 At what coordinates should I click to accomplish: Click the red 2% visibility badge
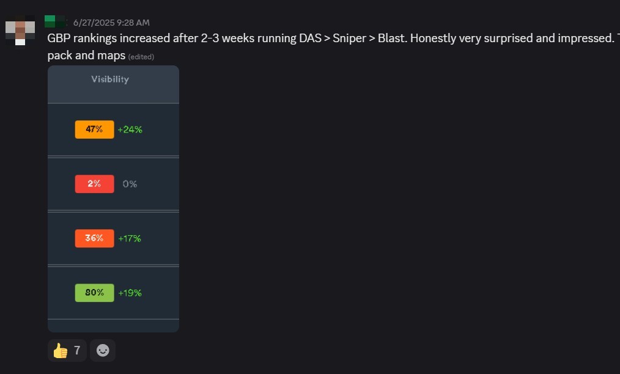click(94, 184)
